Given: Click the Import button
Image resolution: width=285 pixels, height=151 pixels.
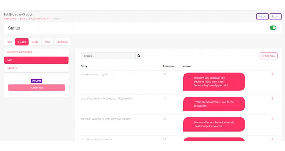Looking at the screenshot, I should pyautogui.click(x=262, y=17).
